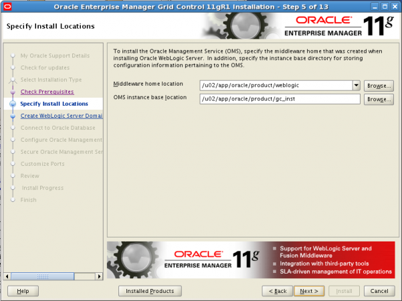Click the Review step text

tap(30, 176)
